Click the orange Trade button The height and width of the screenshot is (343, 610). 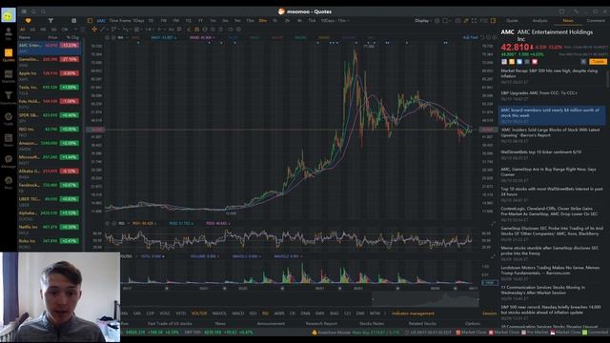point(598,62)
